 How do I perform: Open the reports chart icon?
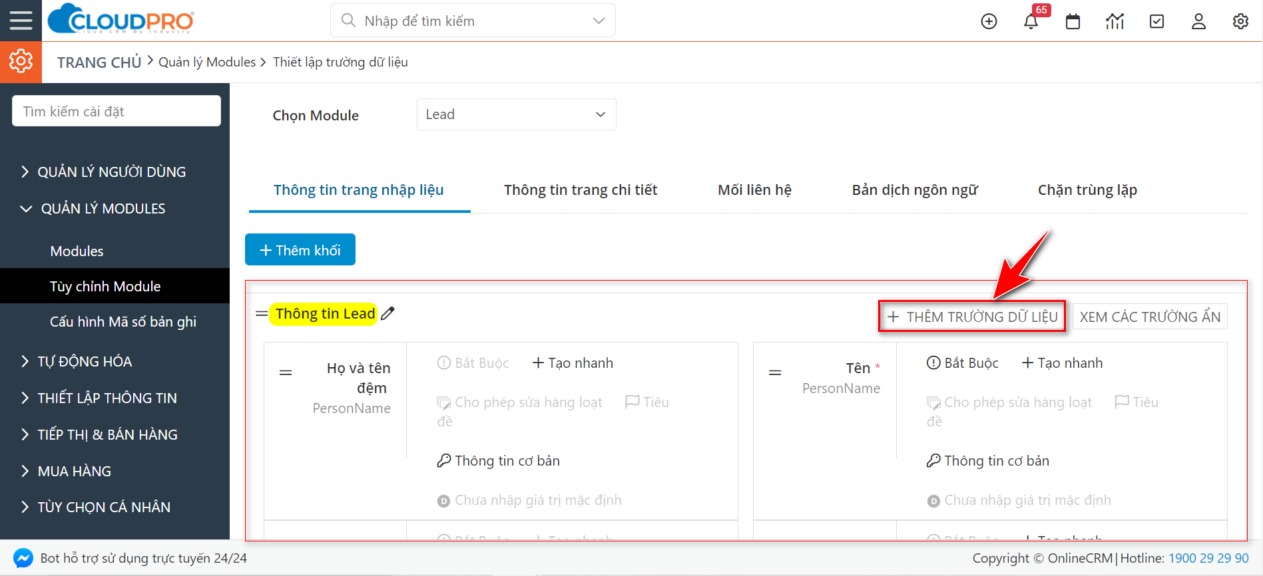point(1115,21)
